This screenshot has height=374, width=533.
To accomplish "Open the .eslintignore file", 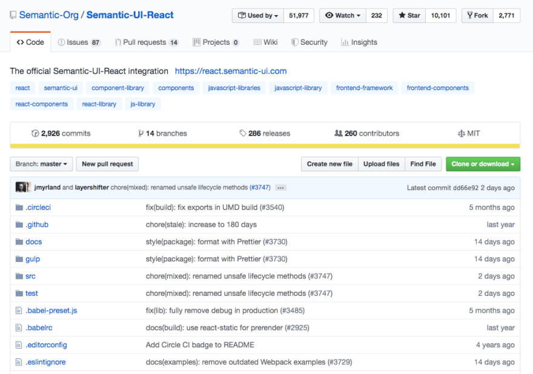I will click(45, 362).
